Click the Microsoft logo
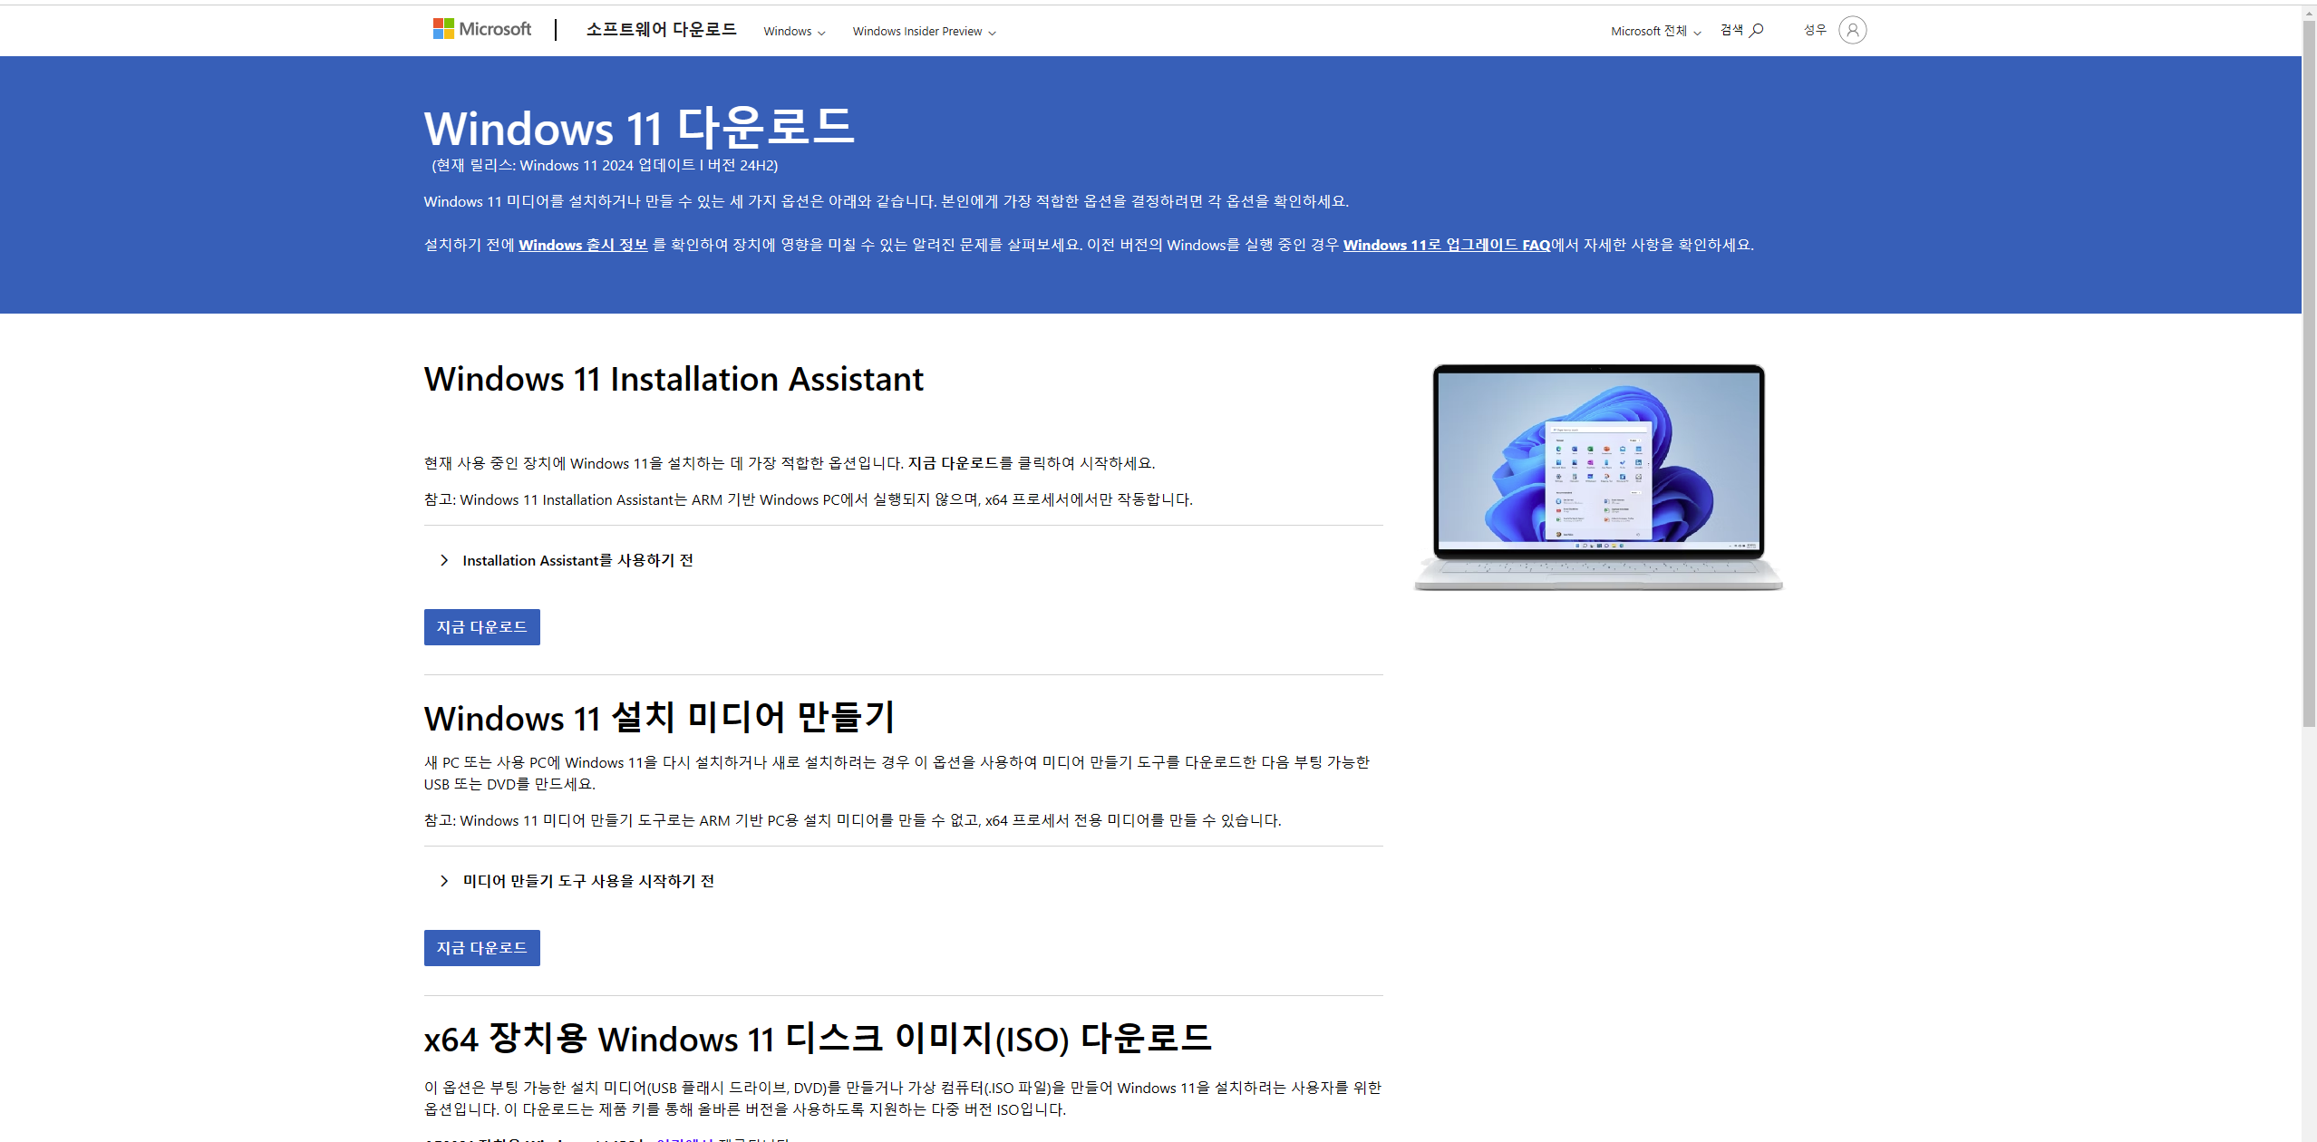 point(481,29)
